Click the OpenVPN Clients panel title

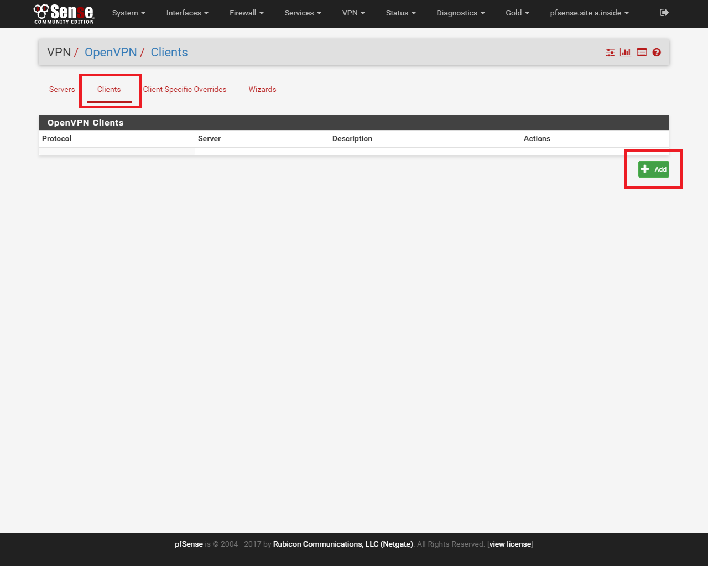(86, 123)
